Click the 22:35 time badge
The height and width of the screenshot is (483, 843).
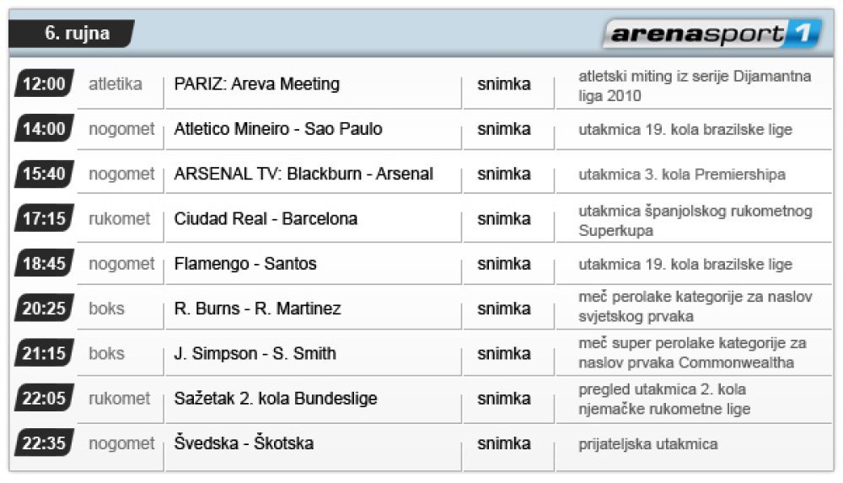(x=44, y=443)
